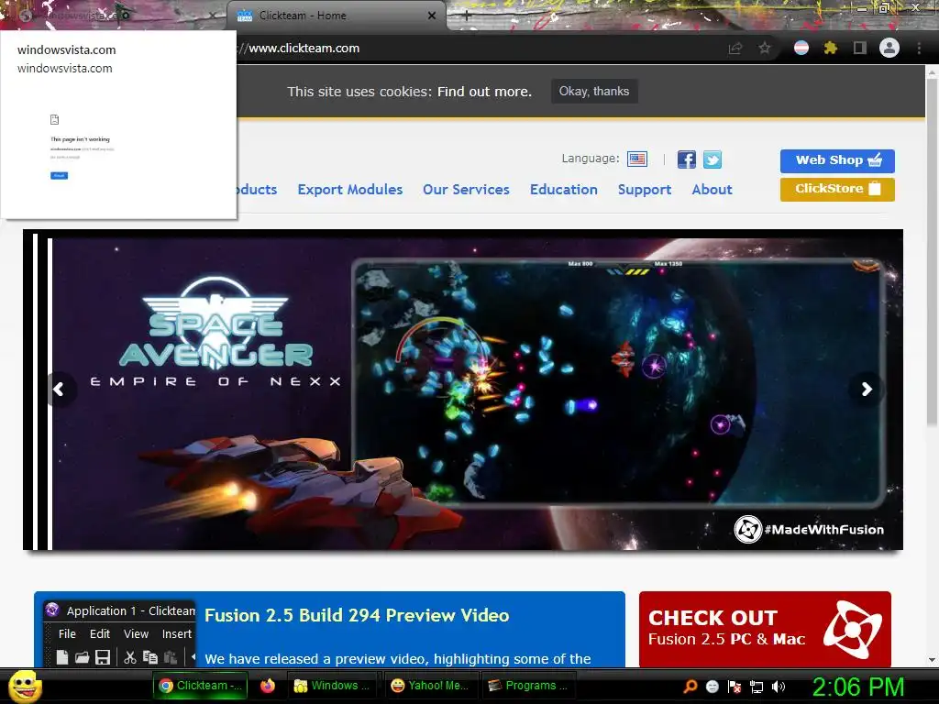Open Clickteam's Twitter page icon
Image resolution: width=939 pixels, height=704 pixels.
click(712, 159)
